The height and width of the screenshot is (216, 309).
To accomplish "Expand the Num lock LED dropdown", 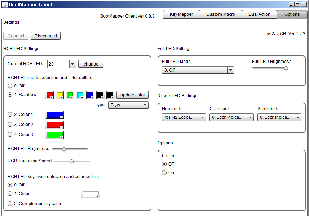I will pos(202,117).
